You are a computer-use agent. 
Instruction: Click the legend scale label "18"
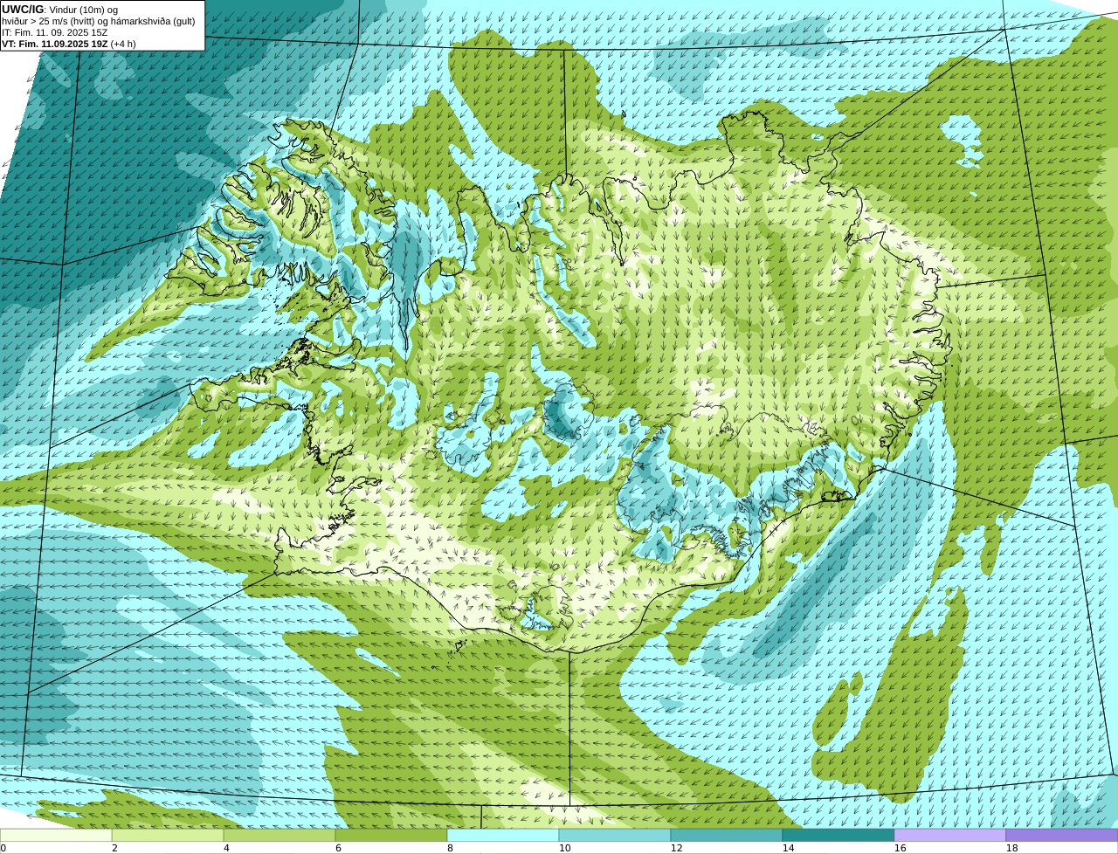1011,848
